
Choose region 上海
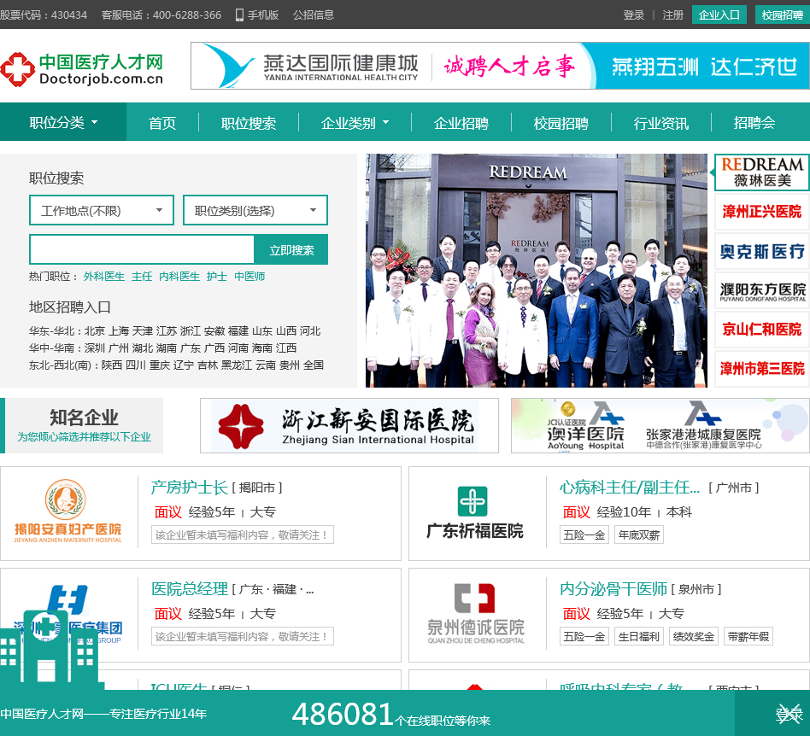tap(118, 330)
